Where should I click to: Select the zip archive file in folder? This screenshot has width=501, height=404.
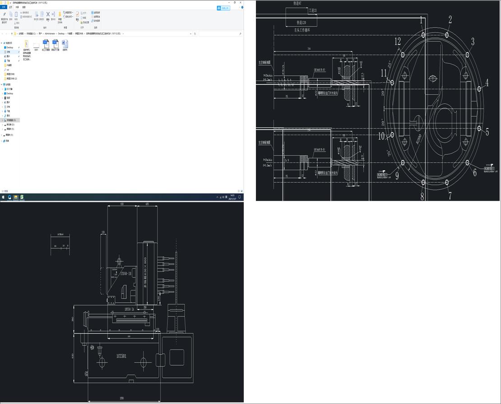pyautogui.click(x=27, y=50)
